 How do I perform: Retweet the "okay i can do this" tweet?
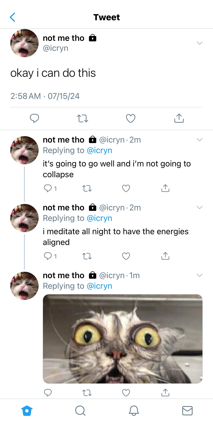tap(83, 118)
